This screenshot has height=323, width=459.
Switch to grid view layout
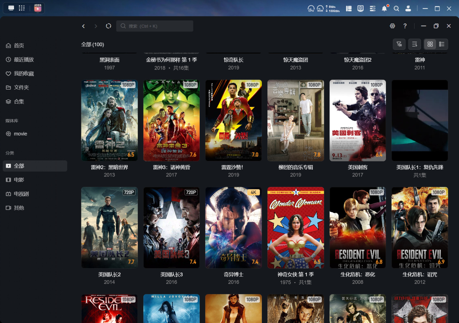(430, 44)
